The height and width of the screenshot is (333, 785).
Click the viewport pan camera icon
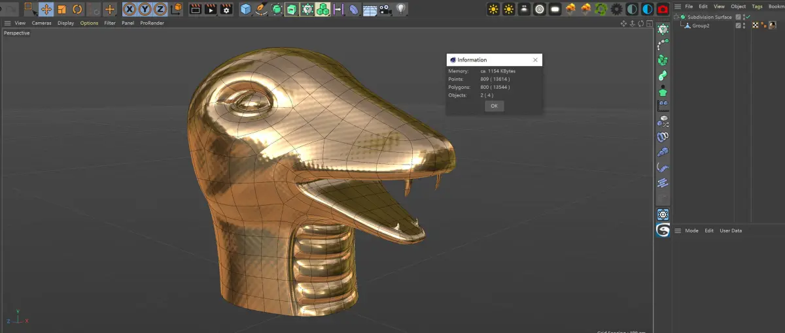[624, 23]
